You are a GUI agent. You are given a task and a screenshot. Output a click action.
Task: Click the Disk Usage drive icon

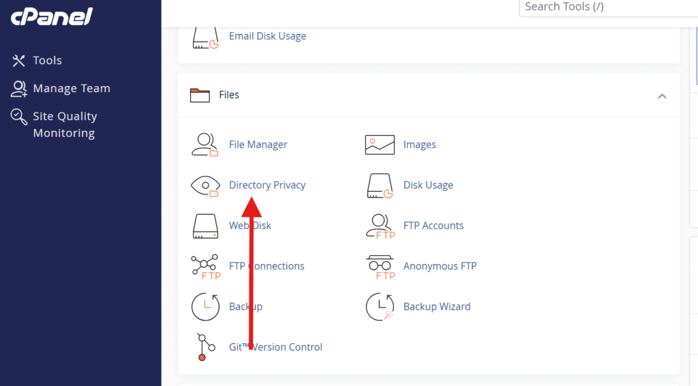click(380, 185)
